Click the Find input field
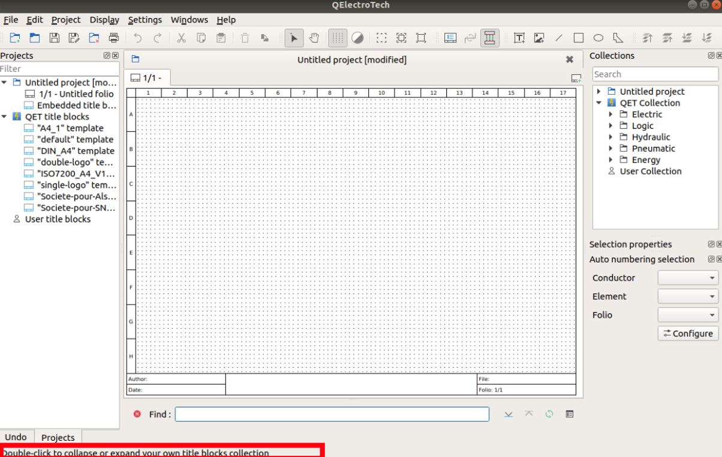Image resolution: width=722 pixels, height=457 pixels. [332, 414]
